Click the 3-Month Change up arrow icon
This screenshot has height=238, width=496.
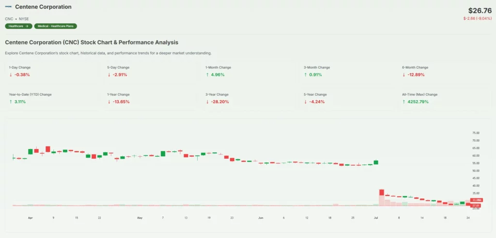pyautogui.click(x=306, y=75)
